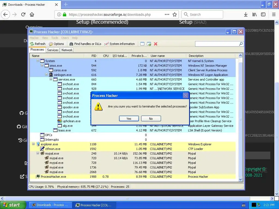Select the mypal.exe PID 248 icon
The width and height of the screenshot is (279, 209).
42,153
